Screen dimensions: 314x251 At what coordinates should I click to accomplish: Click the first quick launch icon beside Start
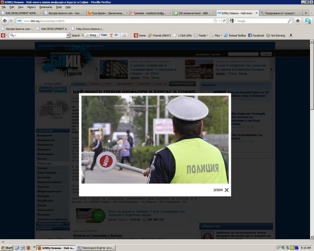[17, 248]
